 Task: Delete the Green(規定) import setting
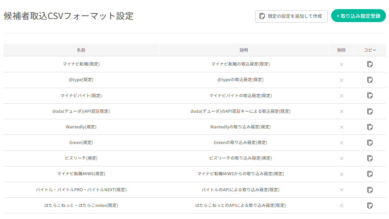tap(342, 143)
